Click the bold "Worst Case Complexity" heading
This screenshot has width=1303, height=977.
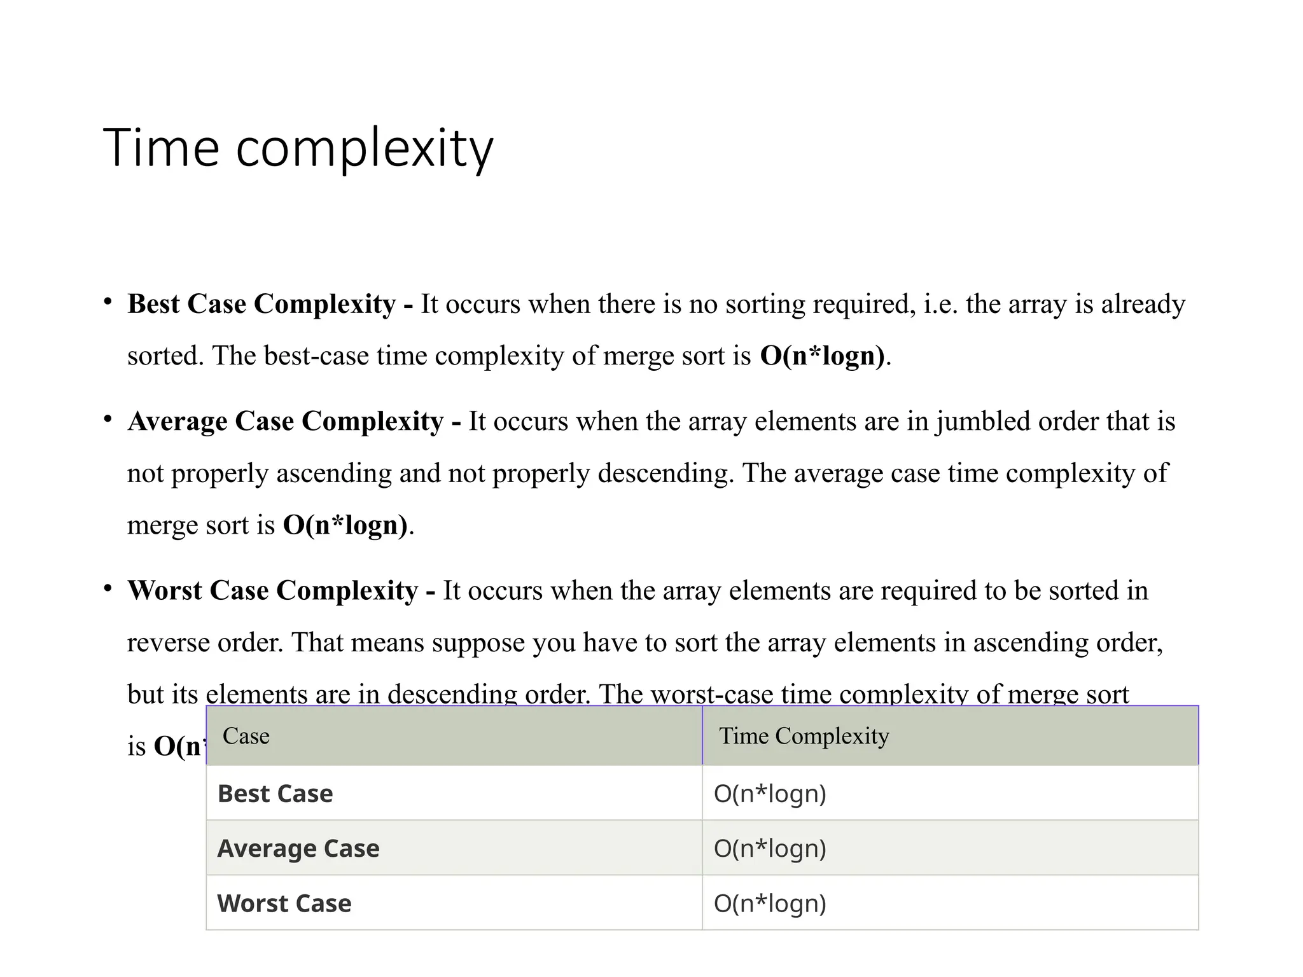coord(272,591)
